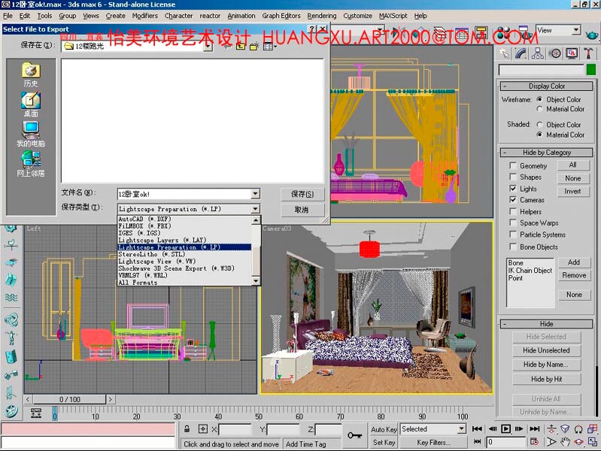Viewport: 601px width, 451px height.
Task: Select Wireframe Material Color radio button
Action: tap(539, 109)
